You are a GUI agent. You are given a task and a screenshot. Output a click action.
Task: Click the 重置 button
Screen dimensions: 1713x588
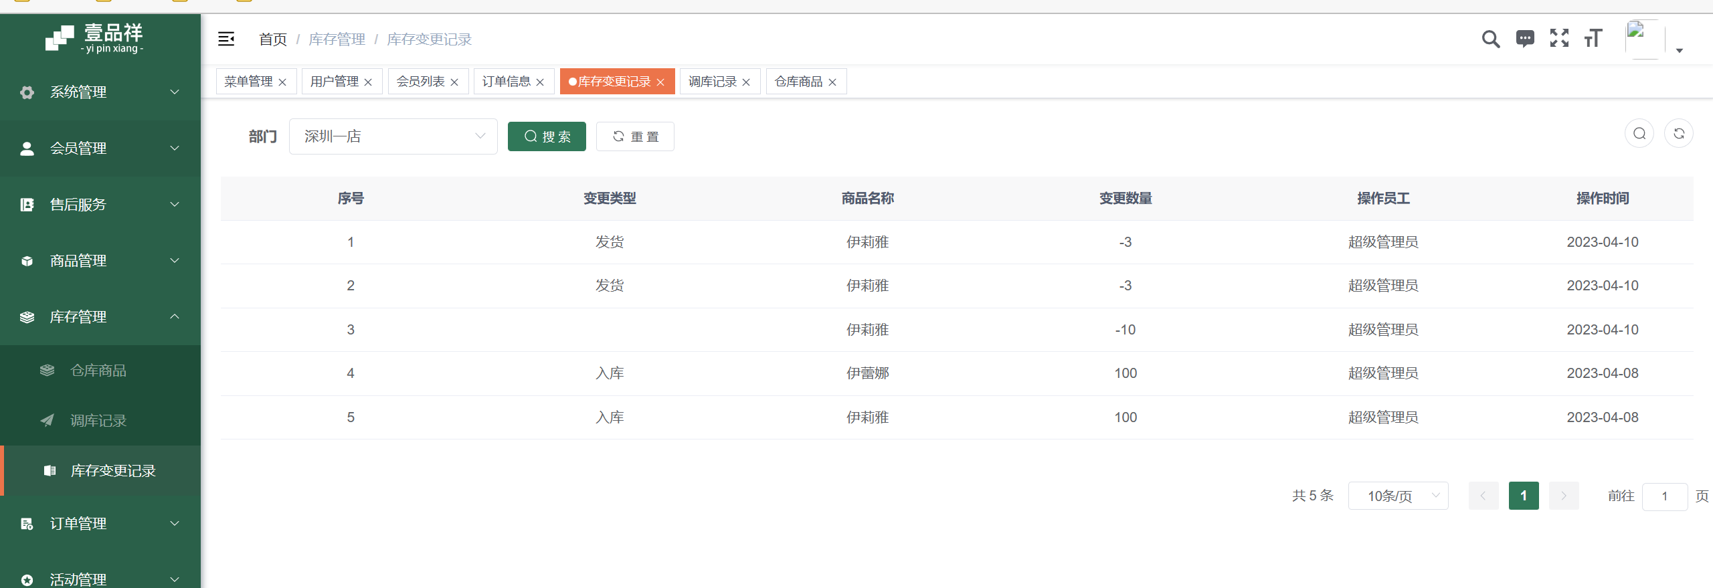pyautogui.click(x=635, y=136)
